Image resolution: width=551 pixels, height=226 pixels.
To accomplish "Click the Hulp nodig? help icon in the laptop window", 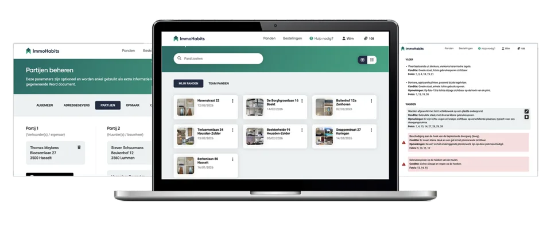I will (311, 38).
